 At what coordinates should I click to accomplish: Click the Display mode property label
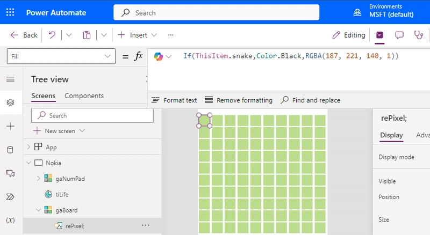point(396,157)
